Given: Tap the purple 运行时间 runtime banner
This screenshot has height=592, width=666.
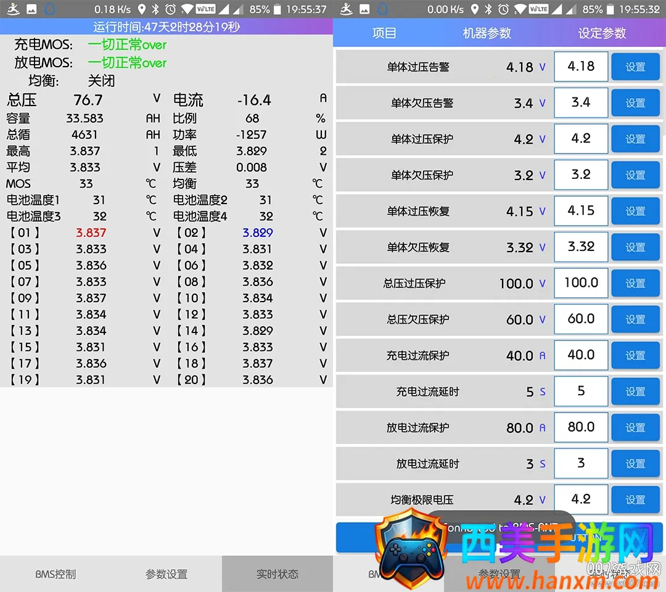Looking at the screenshot, I should tap(166, 27).
